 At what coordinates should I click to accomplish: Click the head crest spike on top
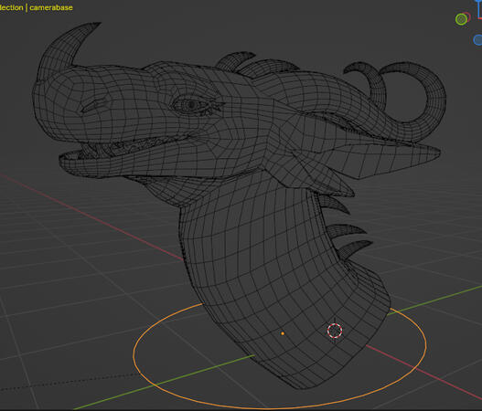click(235, 59)
